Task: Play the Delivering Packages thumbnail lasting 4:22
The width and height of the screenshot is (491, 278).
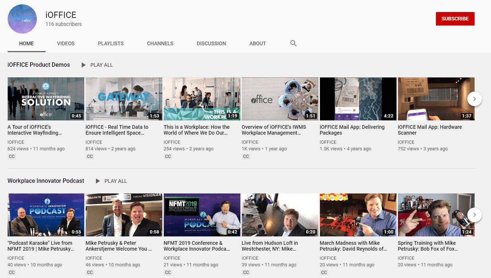Action: pyautogui.click(x=358, y=99)
